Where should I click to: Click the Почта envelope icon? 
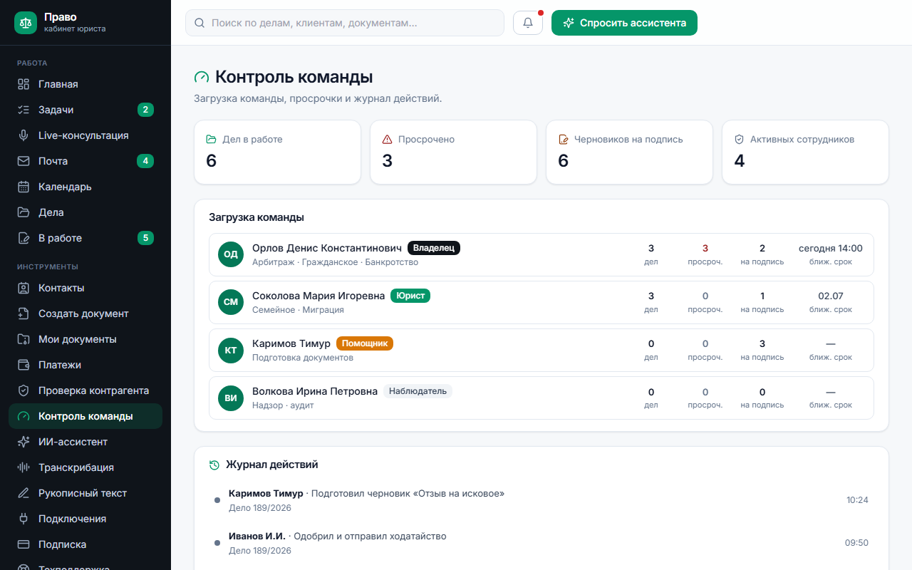24,161
